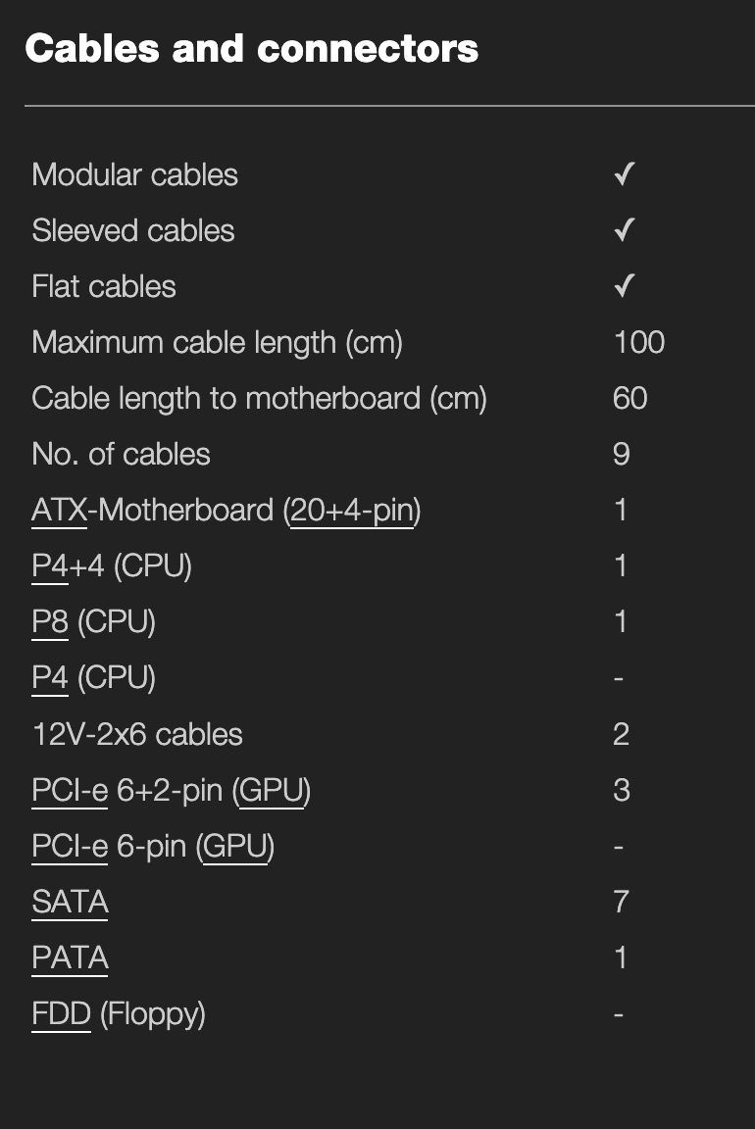This screenshot has height=1129, width=755.
Task: Click the GPU link in 6-pin row
Action: point(234,846)
